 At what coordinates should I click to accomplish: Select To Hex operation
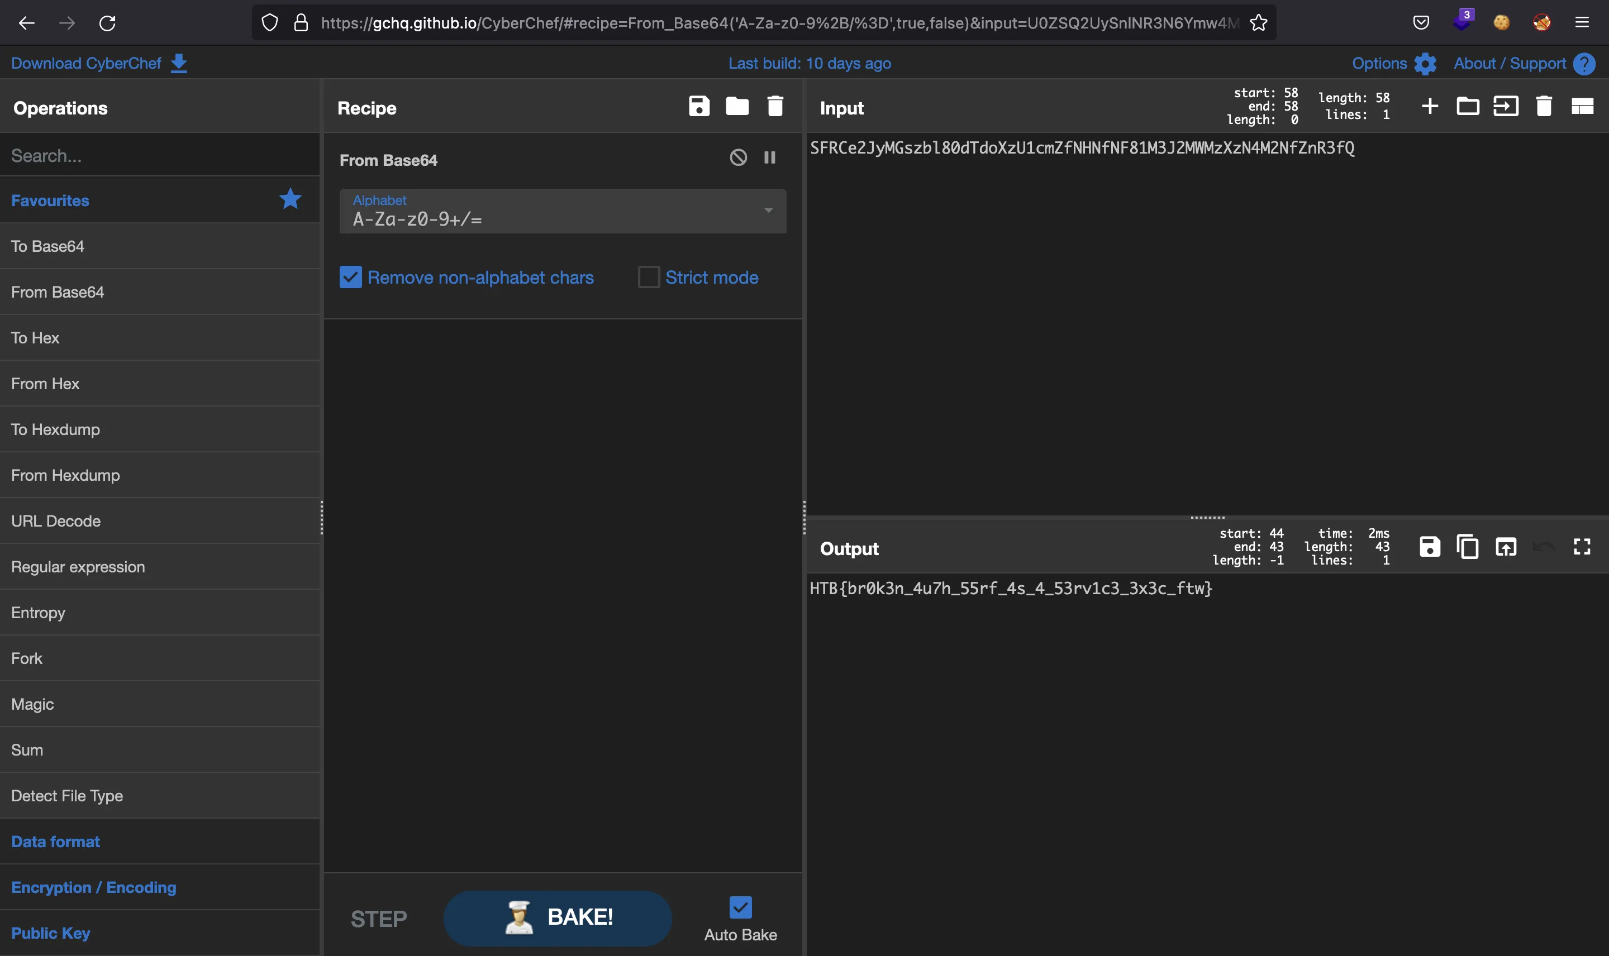[160, 338]
